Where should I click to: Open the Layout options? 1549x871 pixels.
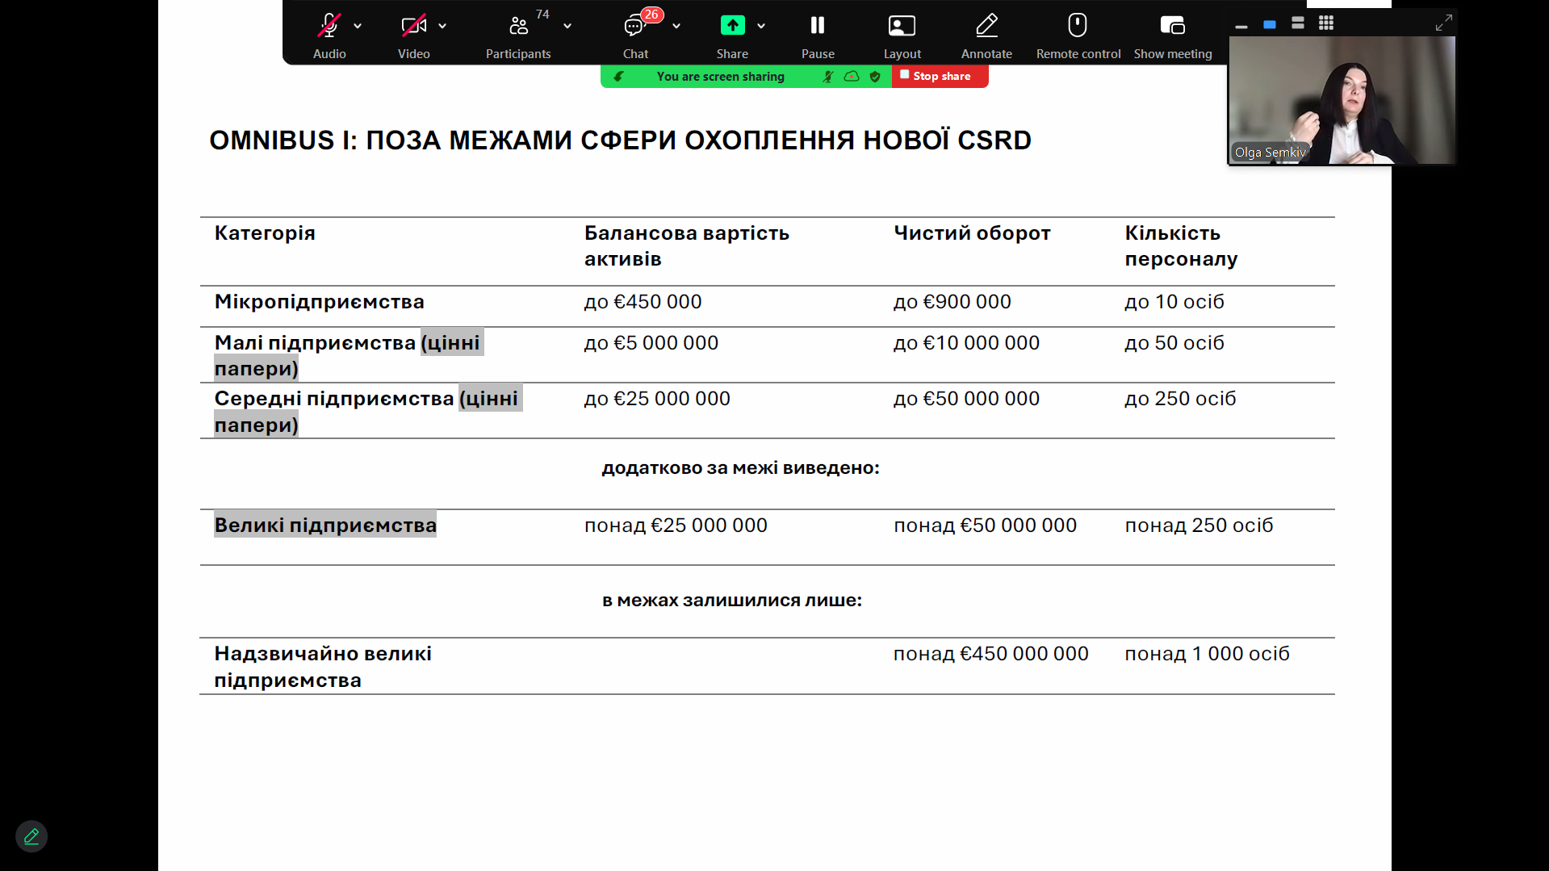coord(902,27)
